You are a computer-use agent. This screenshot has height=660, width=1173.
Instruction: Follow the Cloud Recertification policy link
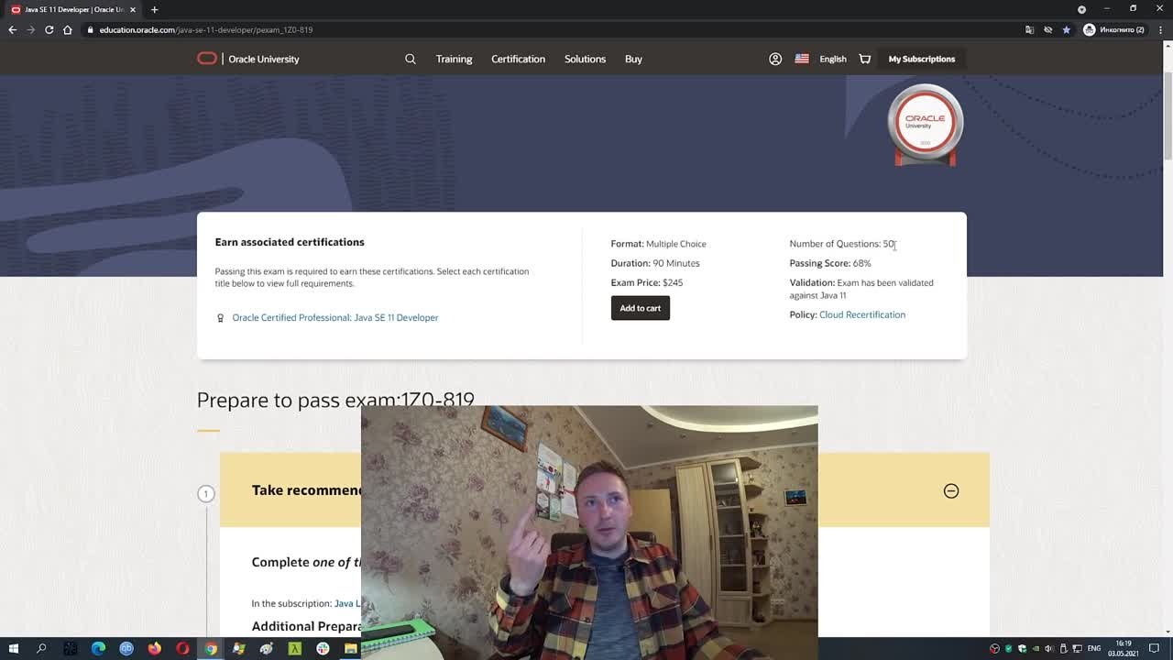[861, 314]
